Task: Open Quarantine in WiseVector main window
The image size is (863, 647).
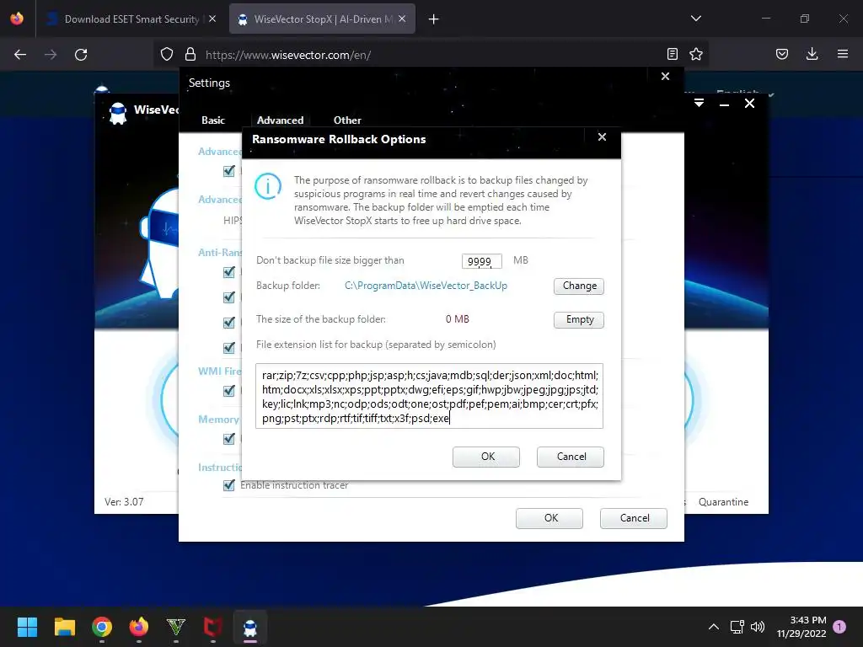Action: (723, 502)
